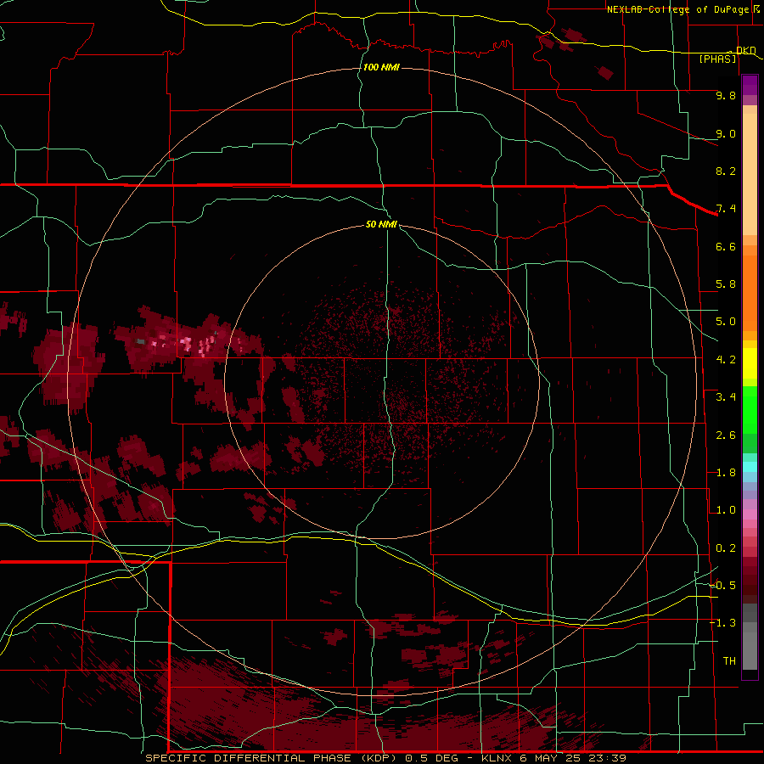Click the purple band atop the color scale
Viewport: 764px width, 764px height.
coord(750,85)
